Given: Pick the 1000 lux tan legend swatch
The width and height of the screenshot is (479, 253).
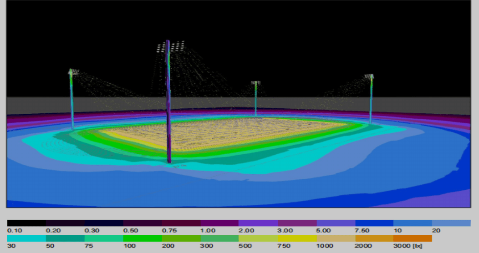Looking at the screenshot, I should coord(336,238).
